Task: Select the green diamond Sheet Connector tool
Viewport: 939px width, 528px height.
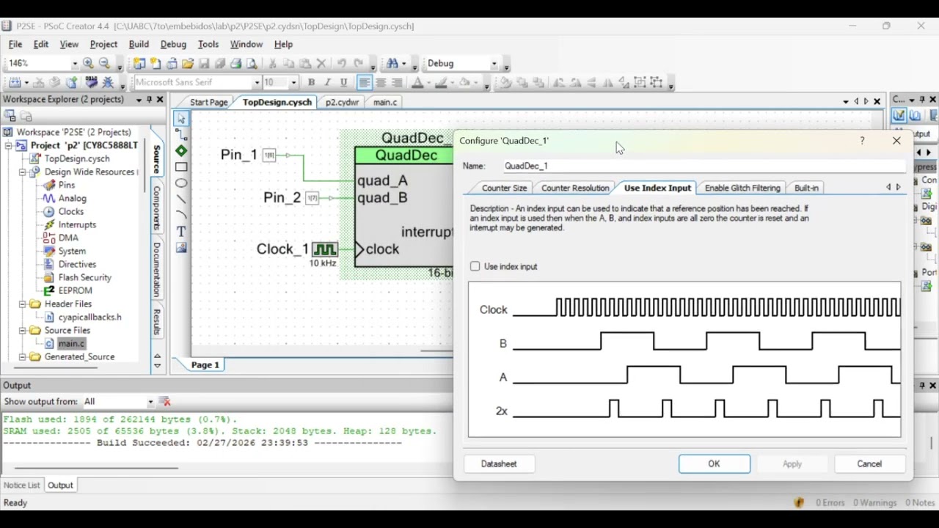Action: 181,150
